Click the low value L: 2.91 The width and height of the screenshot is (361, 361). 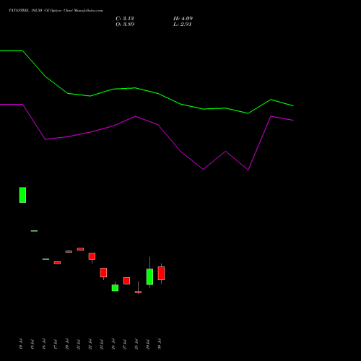coord(183,25)
